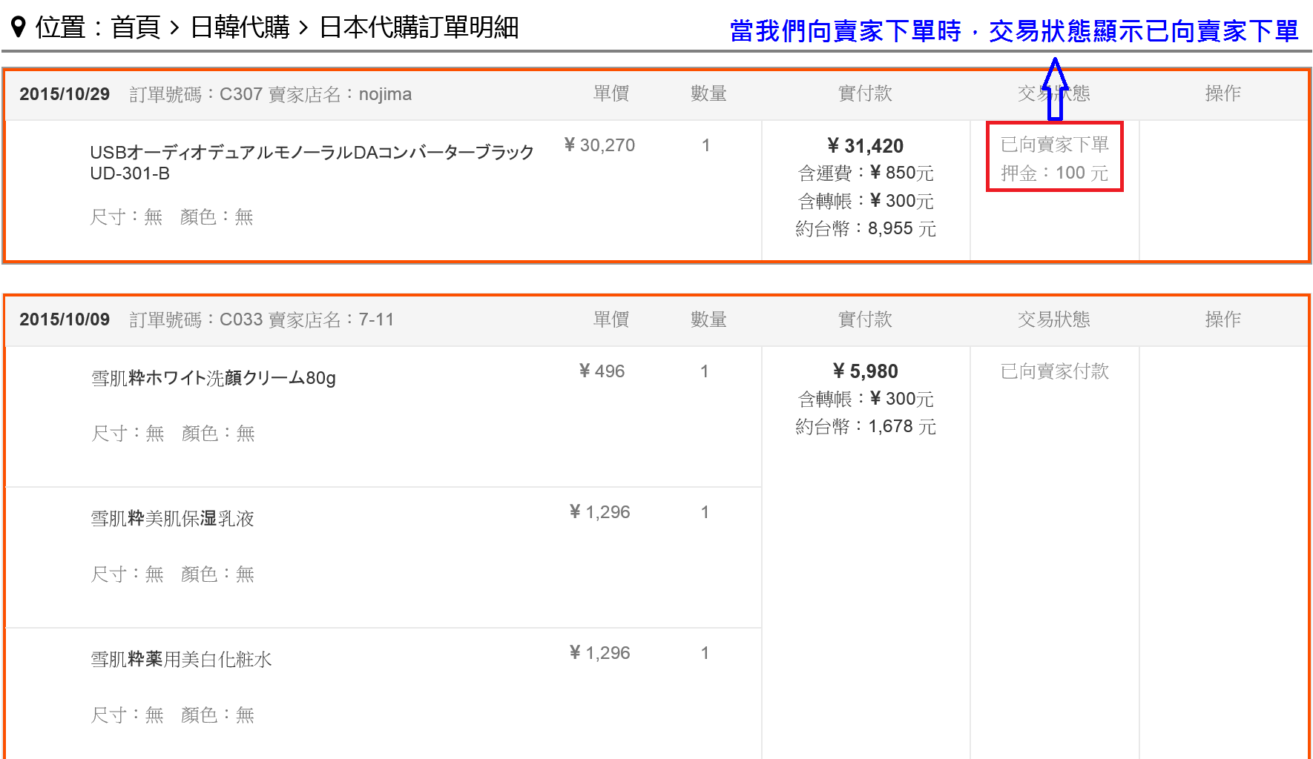Open product USBオーディオデュアルモノーラルDAコンバーター
This screenshot has width=1313, height=759.
312,162
